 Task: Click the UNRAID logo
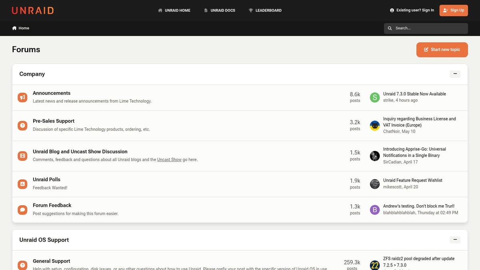click(x=33, y=10)
